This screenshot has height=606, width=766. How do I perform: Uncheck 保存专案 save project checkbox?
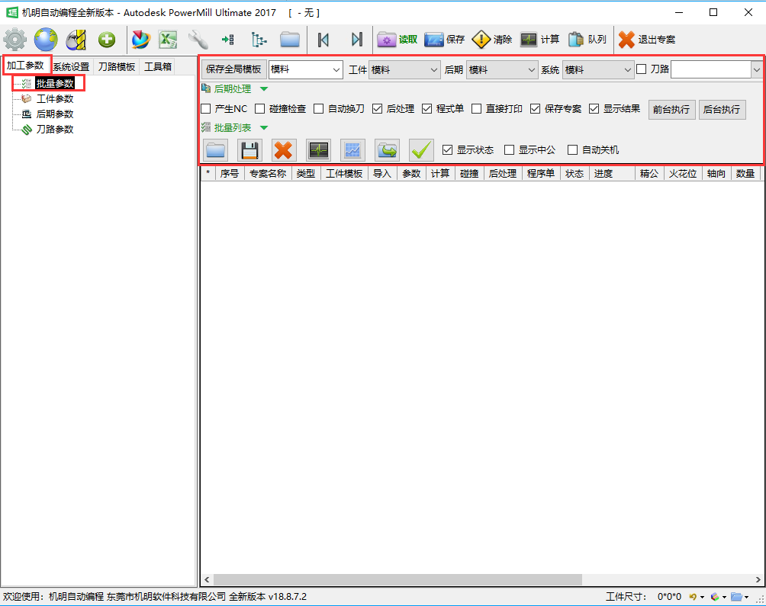pos(536,109)
